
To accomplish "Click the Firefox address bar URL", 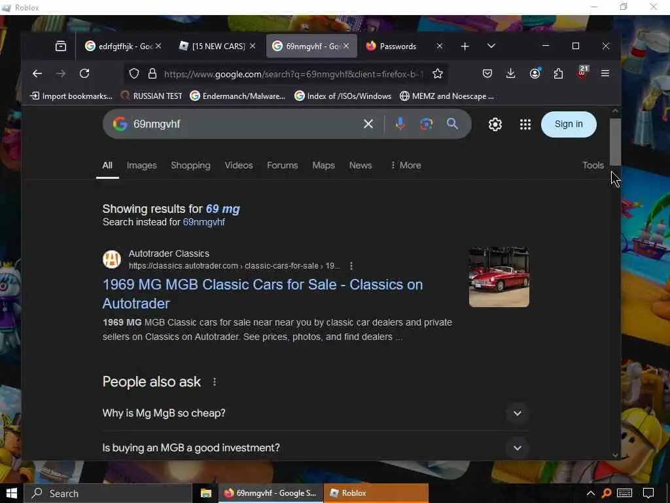I will (293, 74).
